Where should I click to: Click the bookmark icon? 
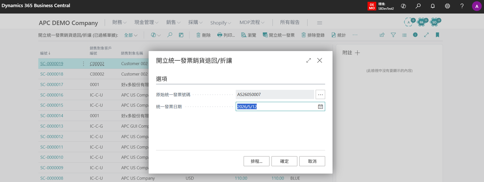[x=438, y=35]
